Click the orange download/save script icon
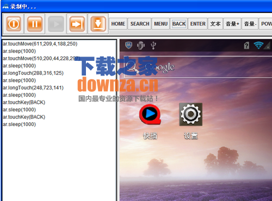This screenshot has height=201, width=272. [98, 24]
